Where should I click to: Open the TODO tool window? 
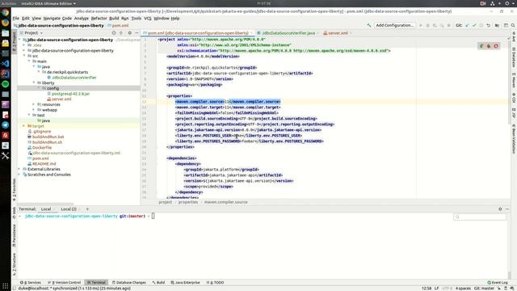tap(215, 282)
